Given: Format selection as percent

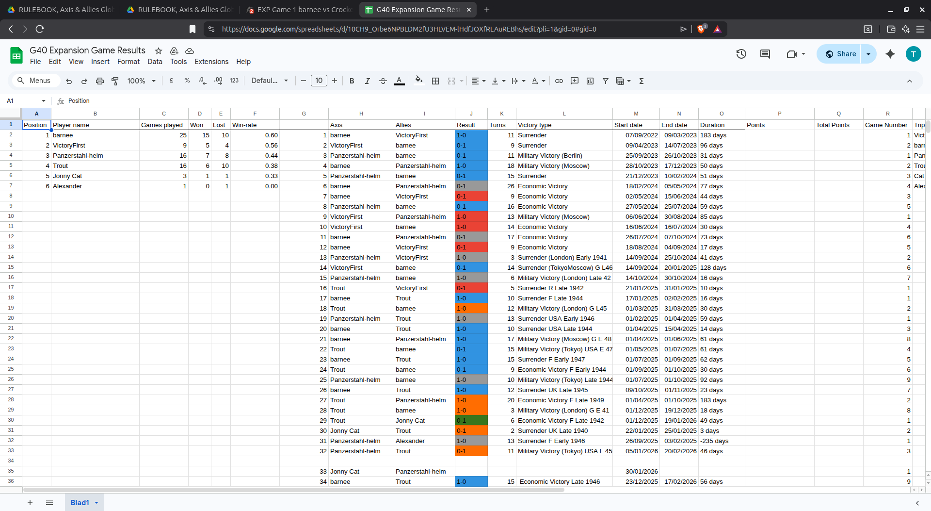Looking at the screenshot, I should coord(187,81).
